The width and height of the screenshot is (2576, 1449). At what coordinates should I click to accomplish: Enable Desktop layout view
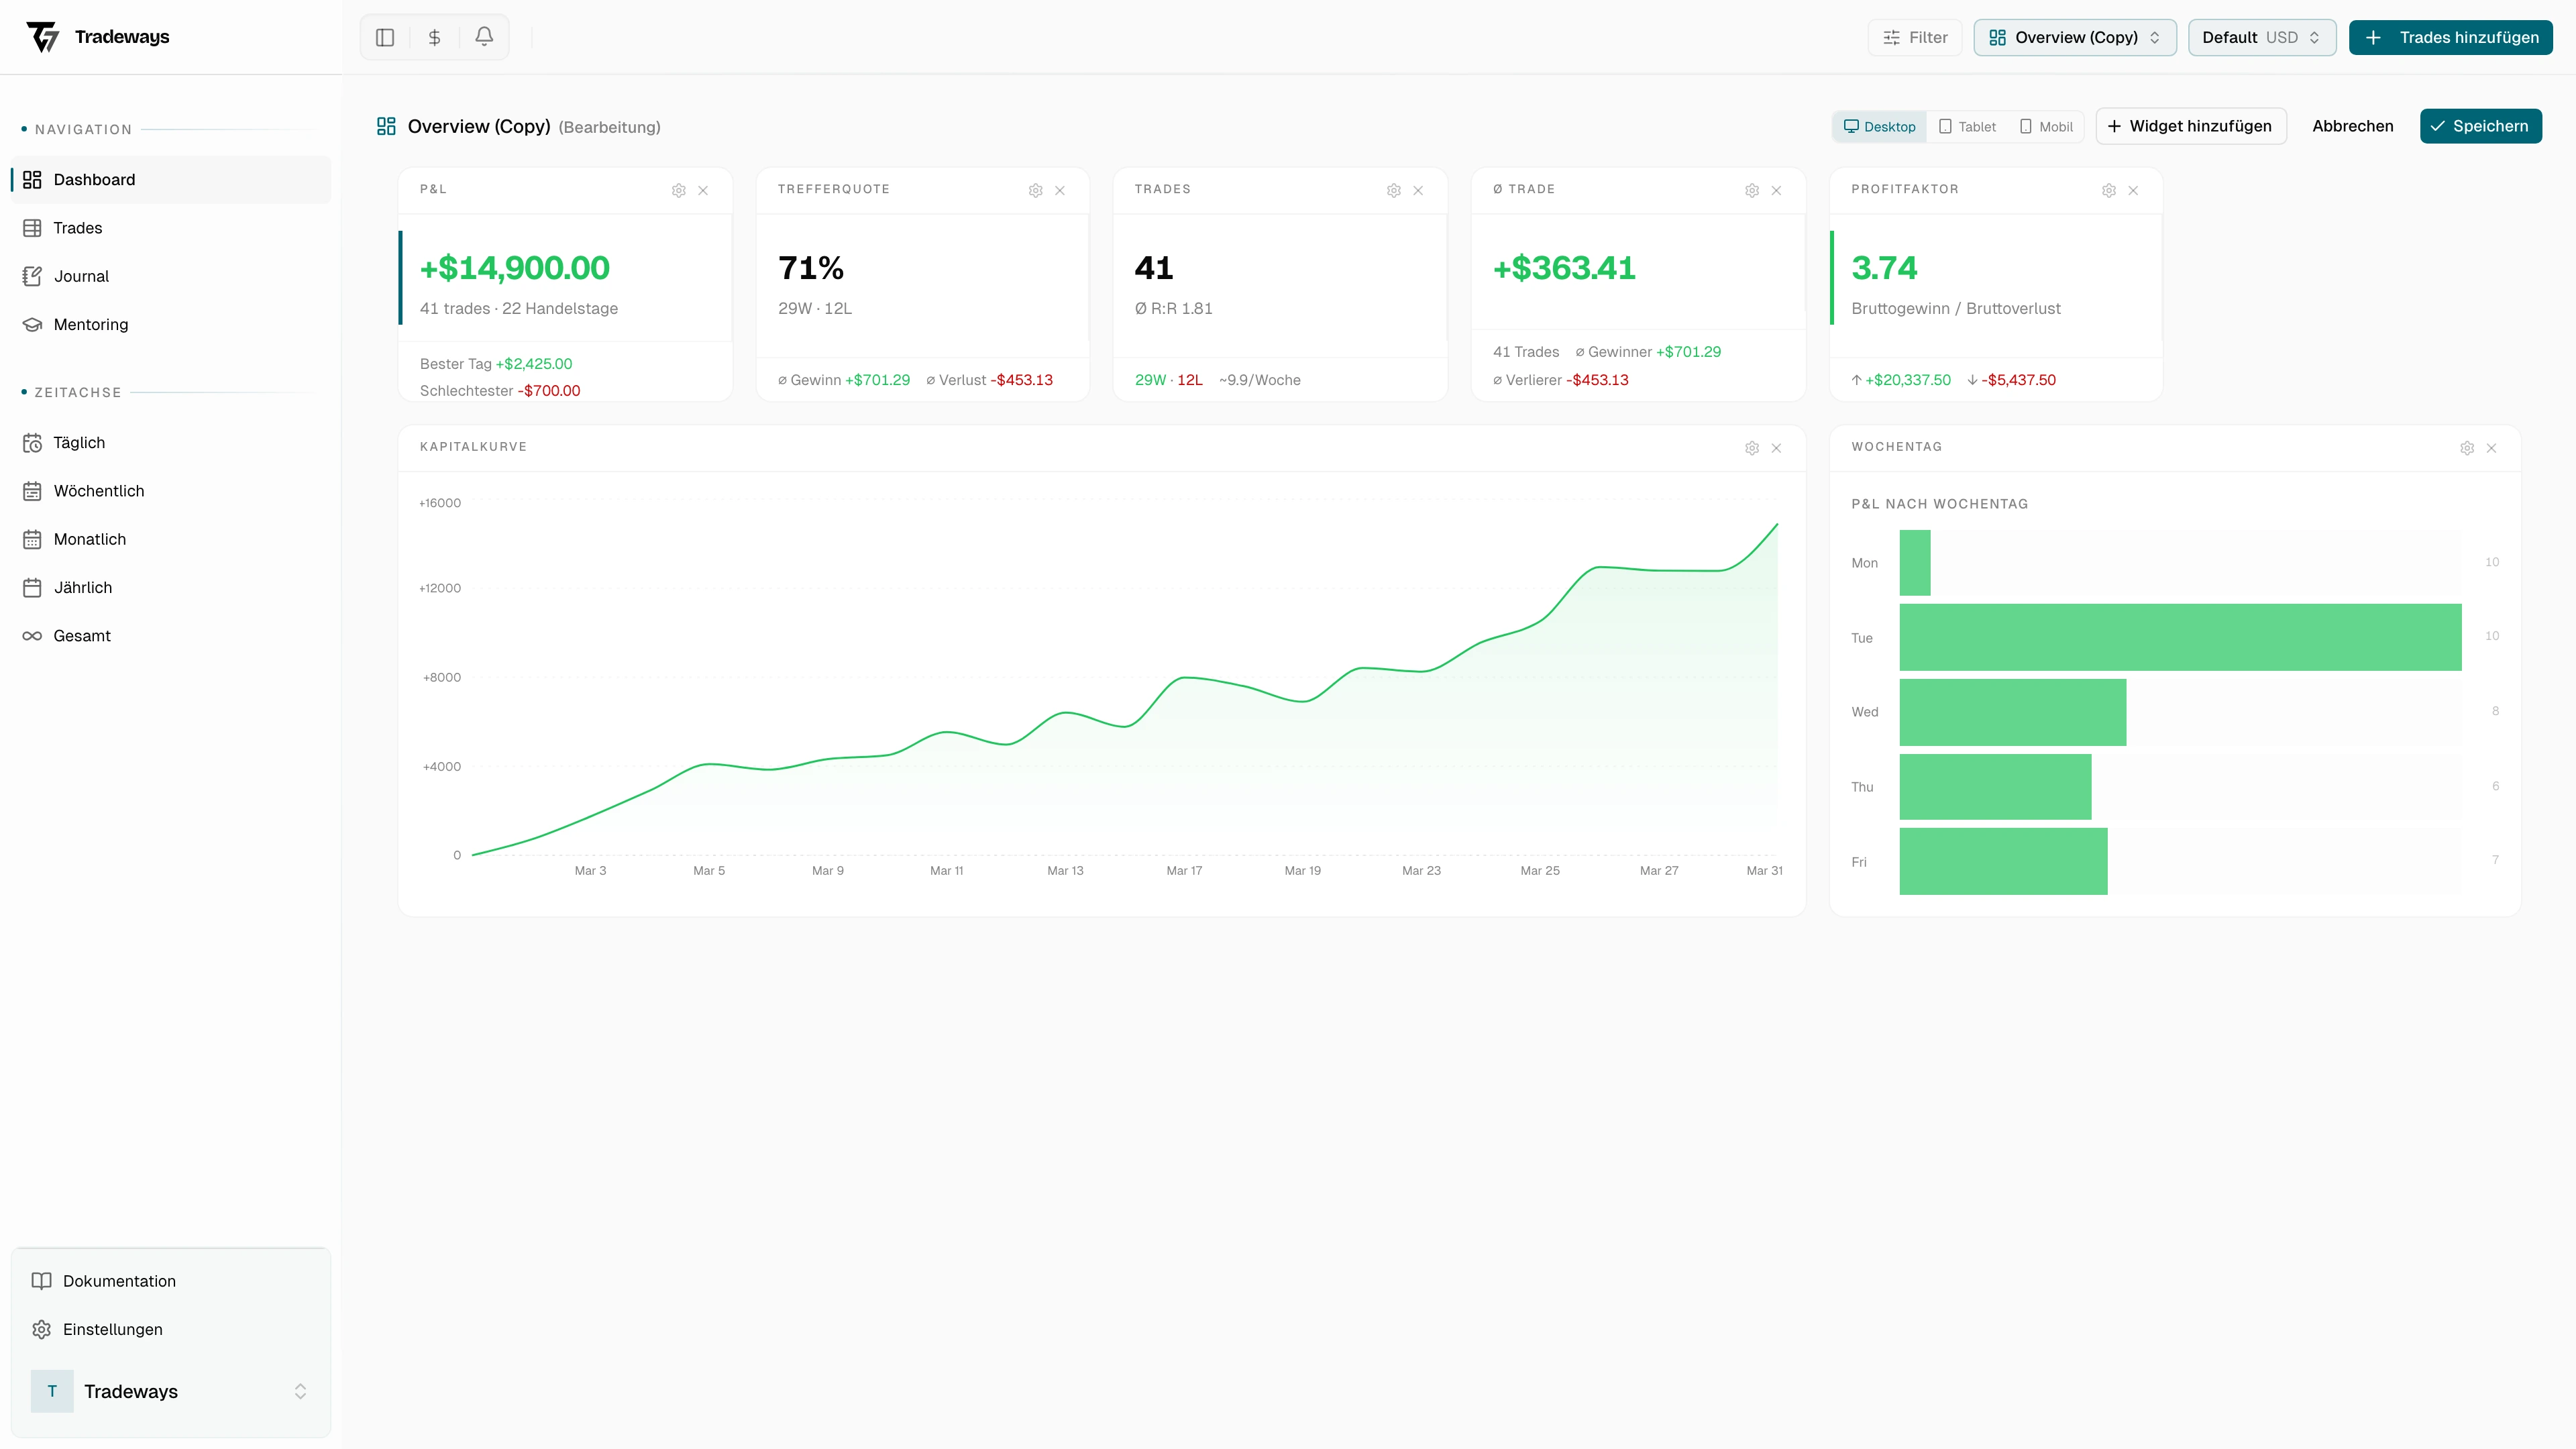1879,126
